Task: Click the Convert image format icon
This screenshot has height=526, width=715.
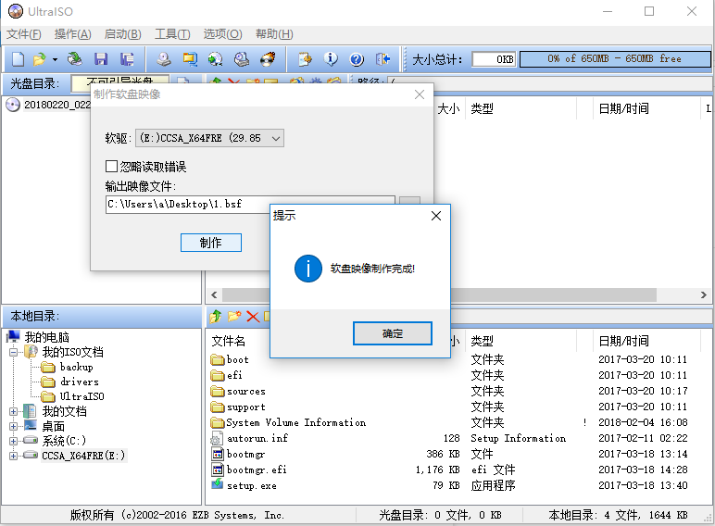Action: pyautogui.click(x=190, y=59)
